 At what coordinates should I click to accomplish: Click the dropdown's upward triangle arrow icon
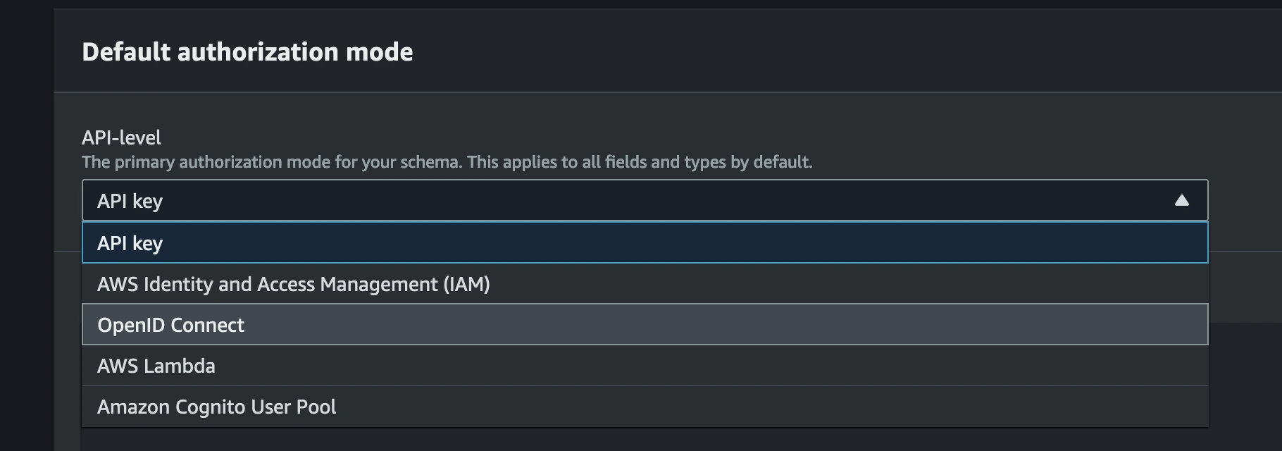pyautogui.click(x=1181, y=201)
